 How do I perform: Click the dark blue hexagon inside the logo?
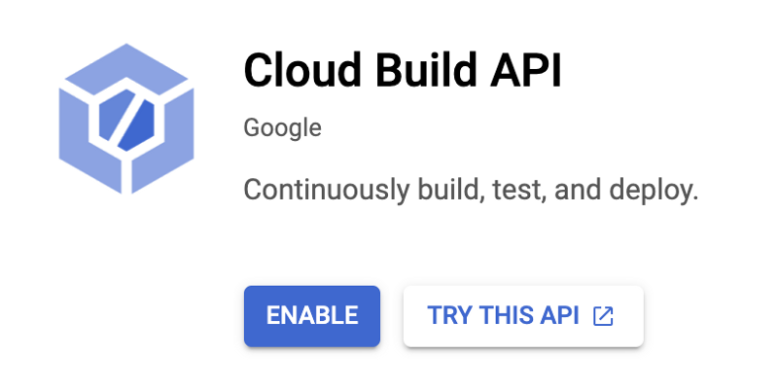[126, 120]
